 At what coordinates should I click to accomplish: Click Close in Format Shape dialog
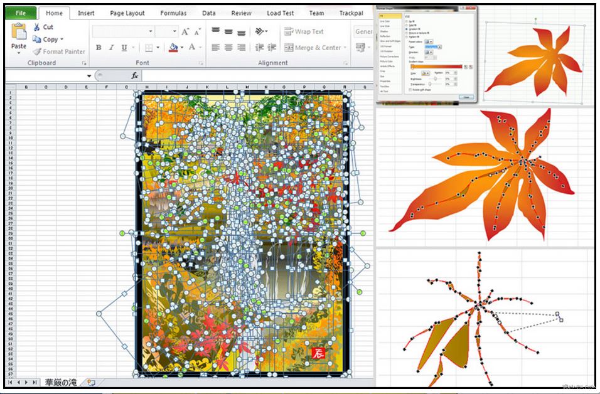pos(466,97)
